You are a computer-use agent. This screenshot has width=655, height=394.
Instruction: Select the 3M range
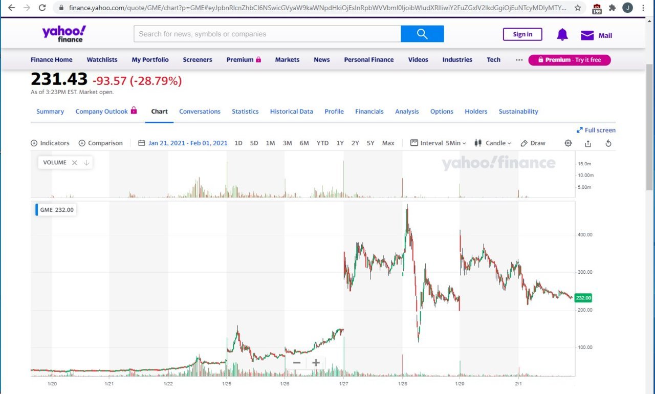[x=287, y=143]
